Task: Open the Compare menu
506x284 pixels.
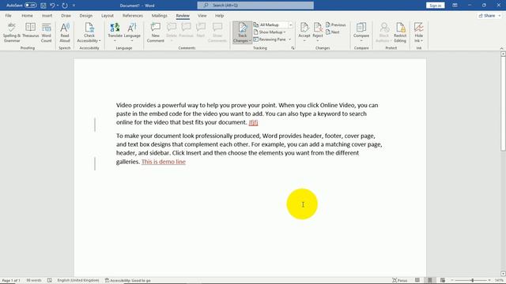Action: tap(361, 32)
